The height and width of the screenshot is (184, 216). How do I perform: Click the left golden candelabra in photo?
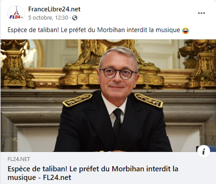coord(14,63)
